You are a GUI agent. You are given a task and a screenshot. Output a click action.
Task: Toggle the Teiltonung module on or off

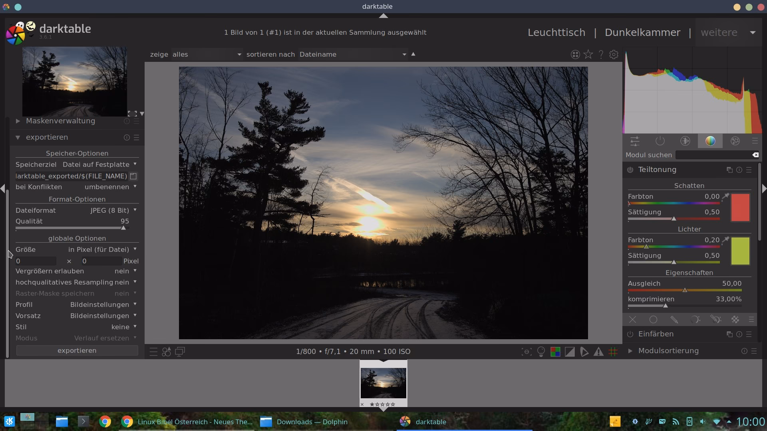click(630, 170)
